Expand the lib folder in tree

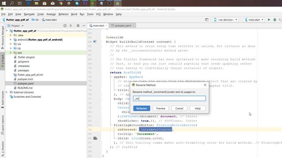pyautogui.click(x=11, y=48)
